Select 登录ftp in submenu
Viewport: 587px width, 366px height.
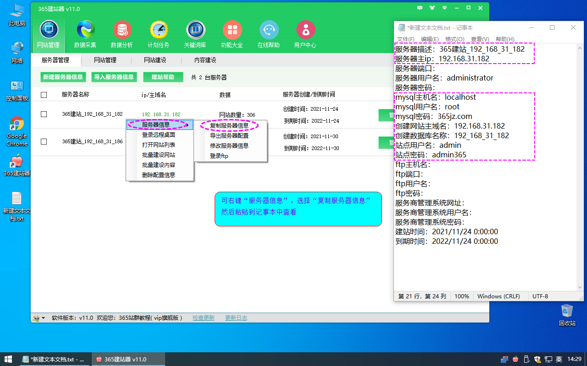pyautogui.click(x=230, y=156)
